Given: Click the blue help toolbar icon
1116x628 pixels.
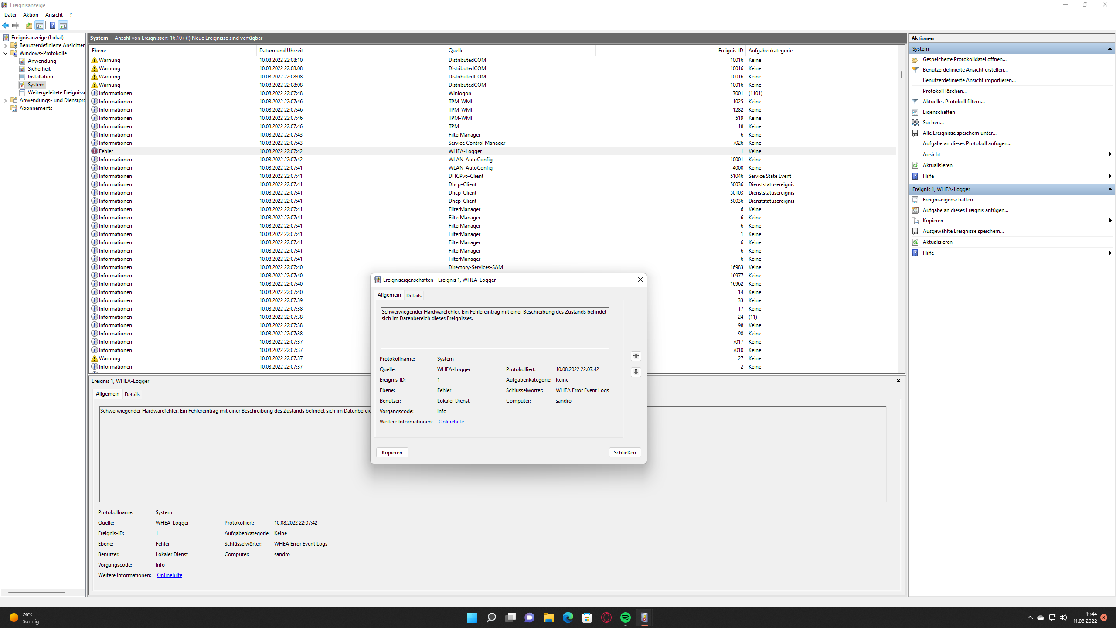Looking at the screenshot, I should 52,25.
